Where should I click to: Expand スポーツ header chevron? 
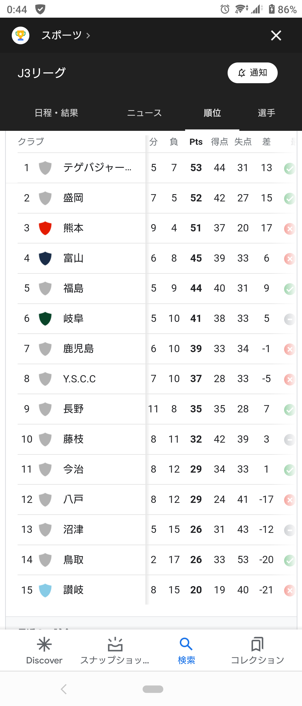click(x=88, y=36)
